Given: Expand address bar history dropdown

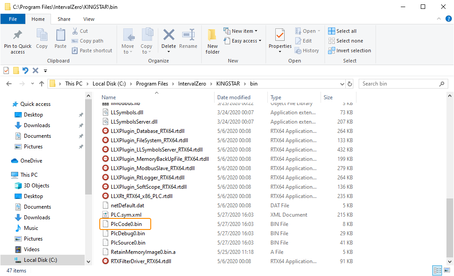Looking at the screenshot, I should pyautogui.click(x=342, y=84).
